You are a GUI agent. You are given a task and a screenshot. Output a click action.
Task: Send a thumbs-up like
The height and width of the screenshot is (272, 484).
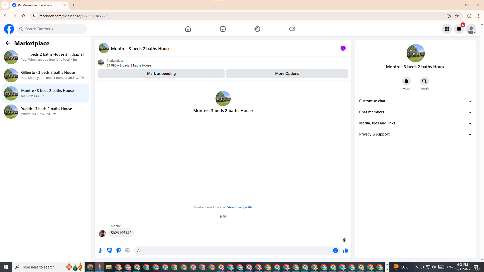coord(345,250)
